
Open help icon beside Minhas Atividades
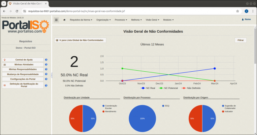(46, 65)
